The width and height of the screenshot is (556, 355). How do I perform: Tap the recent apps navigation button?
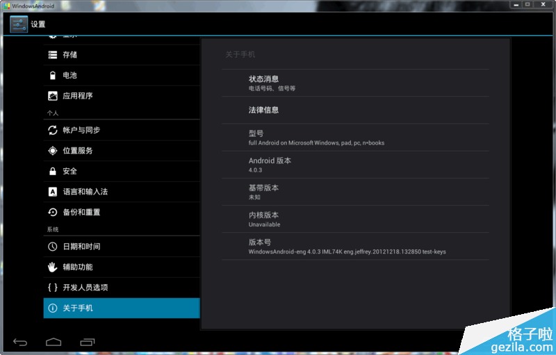coord(88,342)
